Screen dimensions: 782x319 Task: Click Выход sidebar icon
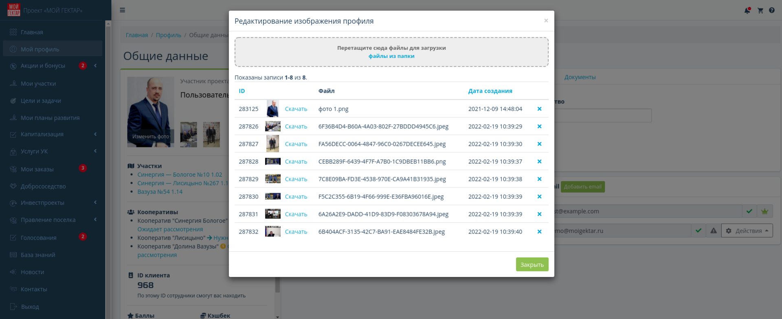13,306
